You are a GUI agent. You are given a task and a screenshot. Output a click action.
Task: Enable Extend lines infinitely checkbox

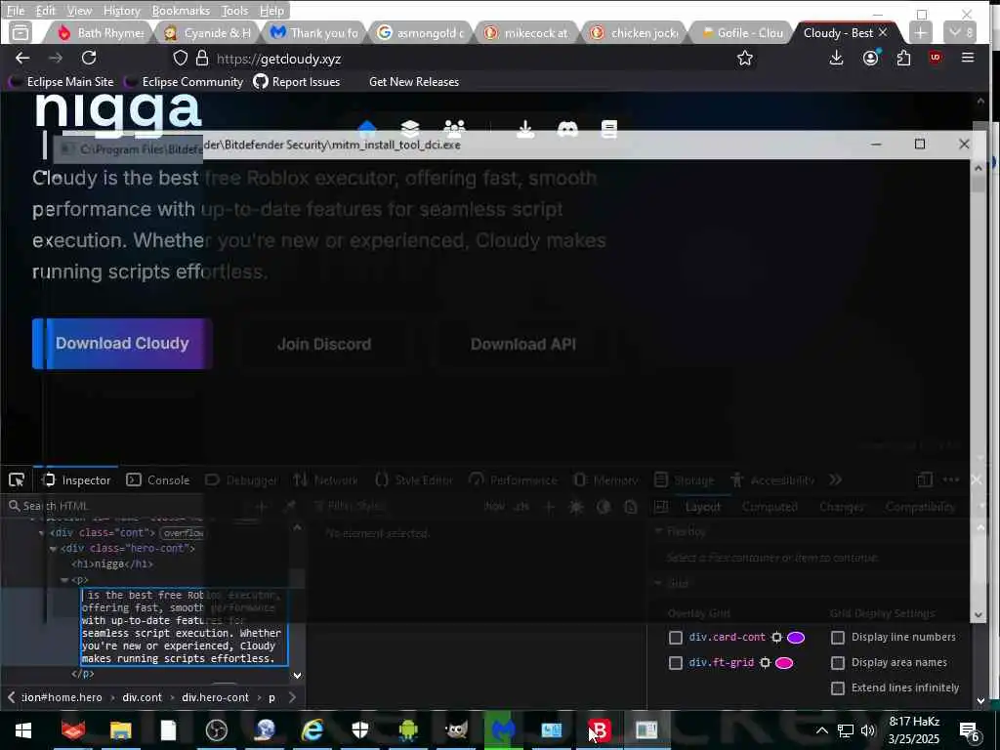pyautogui.click(x=837, y=687)
